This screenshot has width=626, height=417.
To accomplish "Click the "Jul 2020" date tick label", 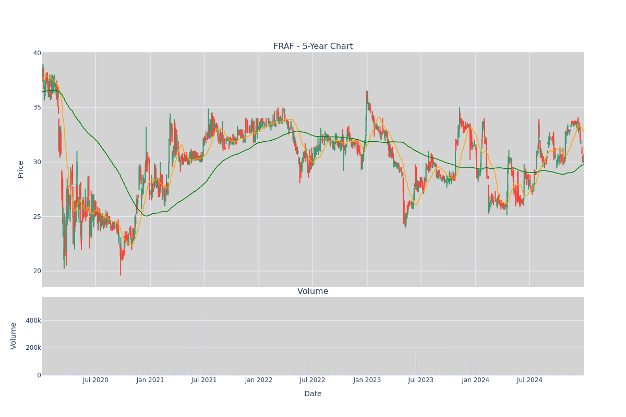I will click(x=95, y=380).
